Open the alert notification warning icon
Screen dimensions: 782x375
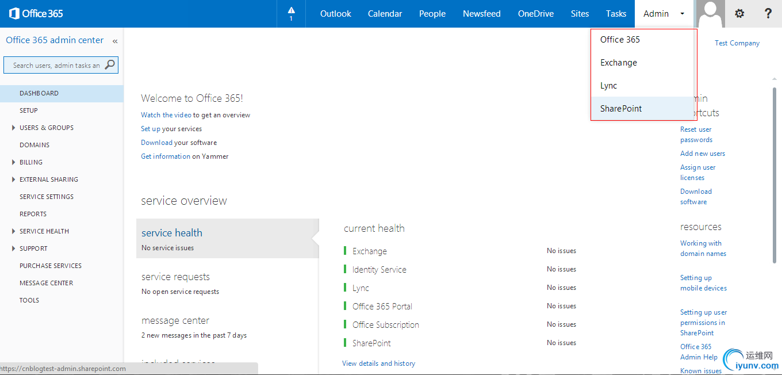coord(291,13)
